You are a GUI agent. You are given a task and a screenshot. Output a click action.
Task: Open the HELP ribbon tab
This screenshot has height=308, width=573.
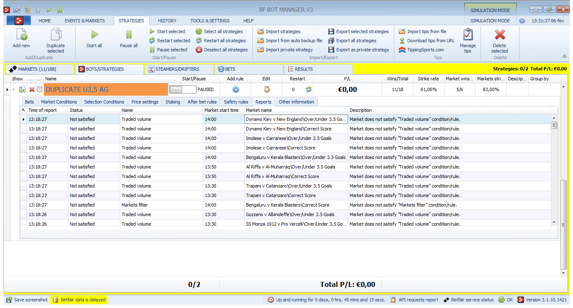click(x=248, y=21)
